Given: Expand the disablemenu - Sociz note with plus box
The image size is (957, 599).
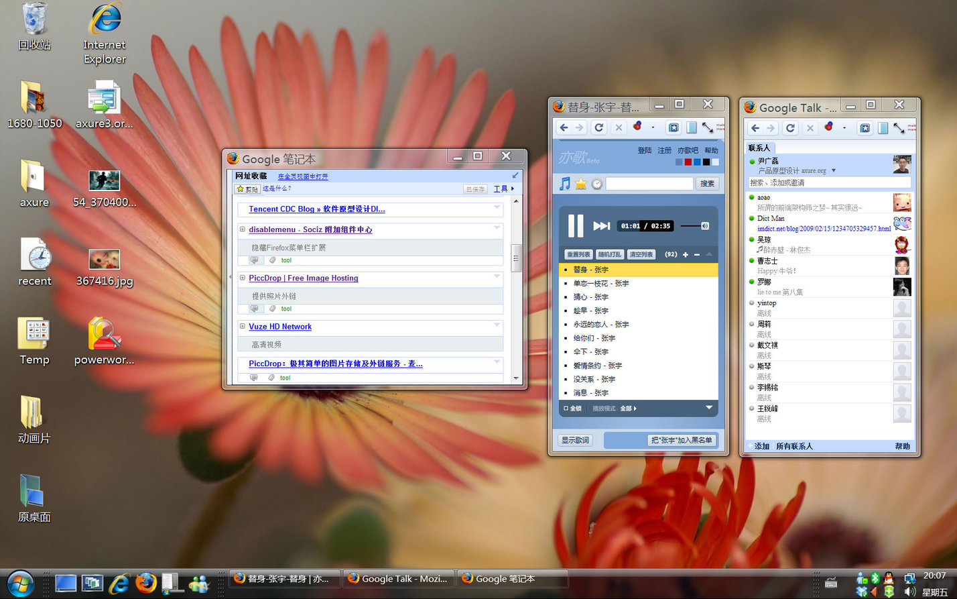Looking at the screenshot, I should pos(243,229).
